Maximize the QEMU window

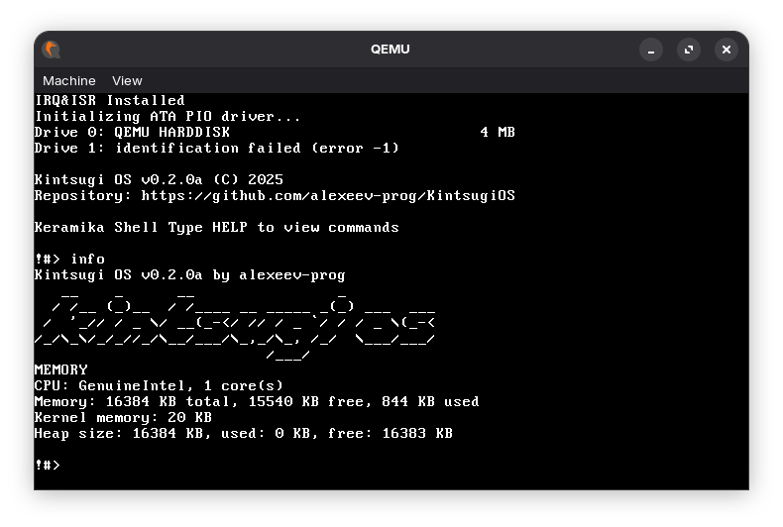tap(689, 50)
